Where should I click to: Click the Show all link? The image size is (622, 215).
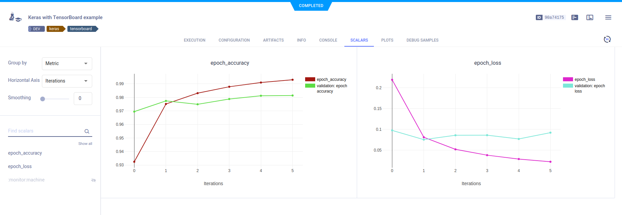[x=85, y=144]
